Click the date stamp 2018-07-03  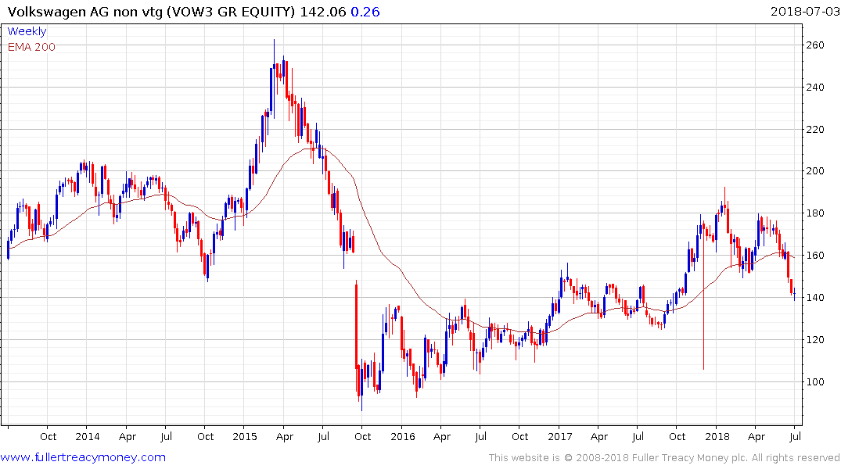pos(805,11)
